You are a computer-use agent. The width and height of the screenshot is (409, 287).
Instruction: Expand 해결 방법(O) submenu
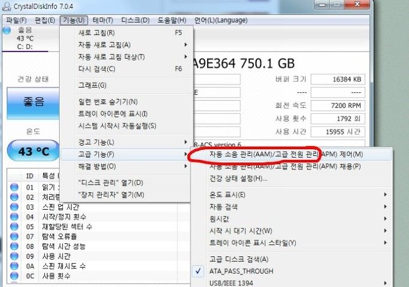[x=127, y=166]
